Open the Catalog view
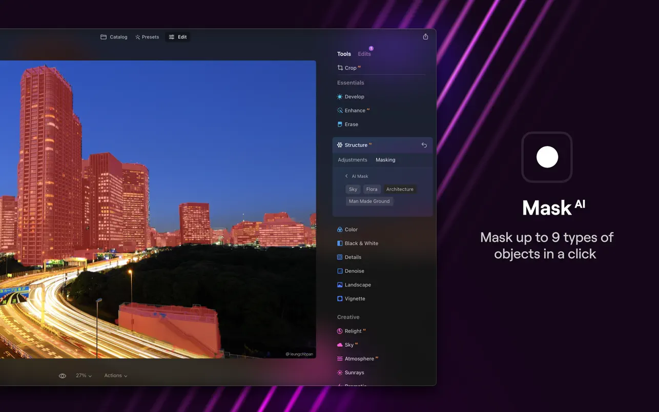This screenshot has height=412, width=659. [x=114, y=37]
